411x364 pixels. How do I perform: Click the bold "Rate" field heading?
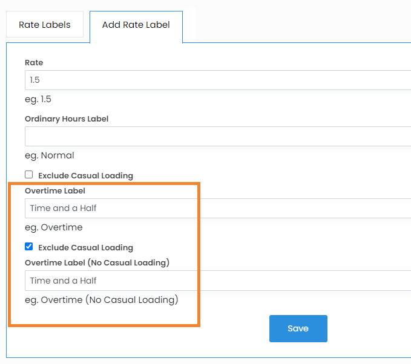coord(34,62)
